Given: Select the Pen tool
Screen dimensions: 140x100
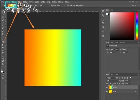Looking at the screenshot, I should click(3, 50).
